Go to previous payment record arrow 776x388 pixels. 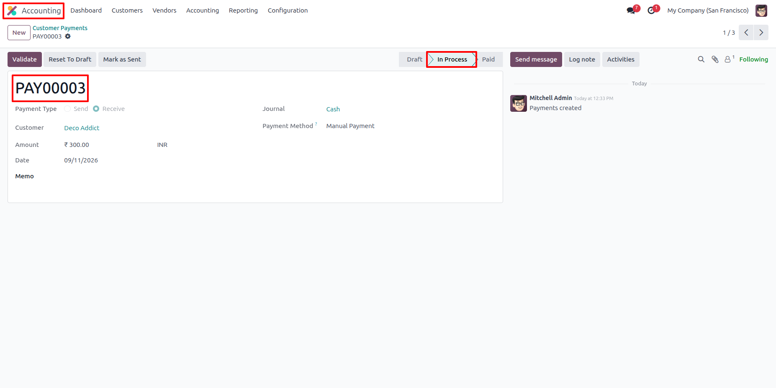coord(746,33)
